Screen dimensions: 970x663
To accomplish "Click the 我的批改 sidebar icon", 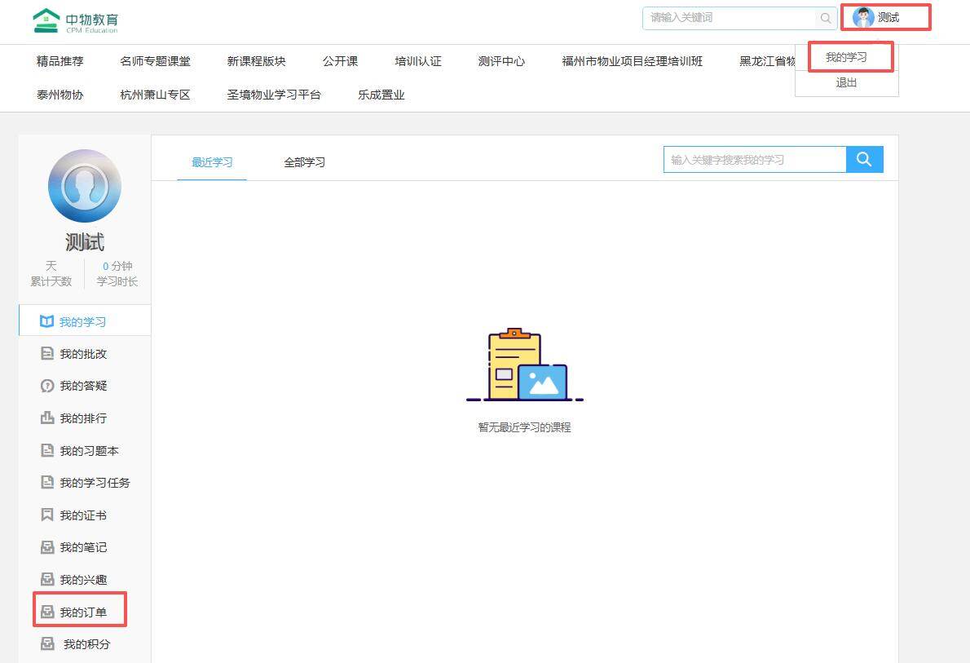I will tap(47, 354).
